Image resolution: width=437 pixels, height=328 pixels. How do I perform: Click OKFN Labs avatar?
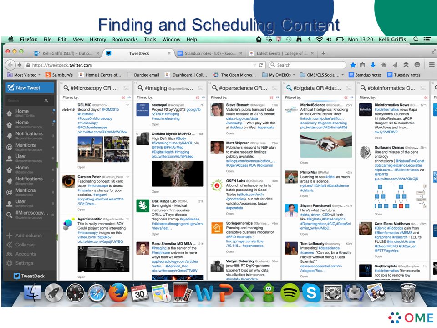pos(217,185)
